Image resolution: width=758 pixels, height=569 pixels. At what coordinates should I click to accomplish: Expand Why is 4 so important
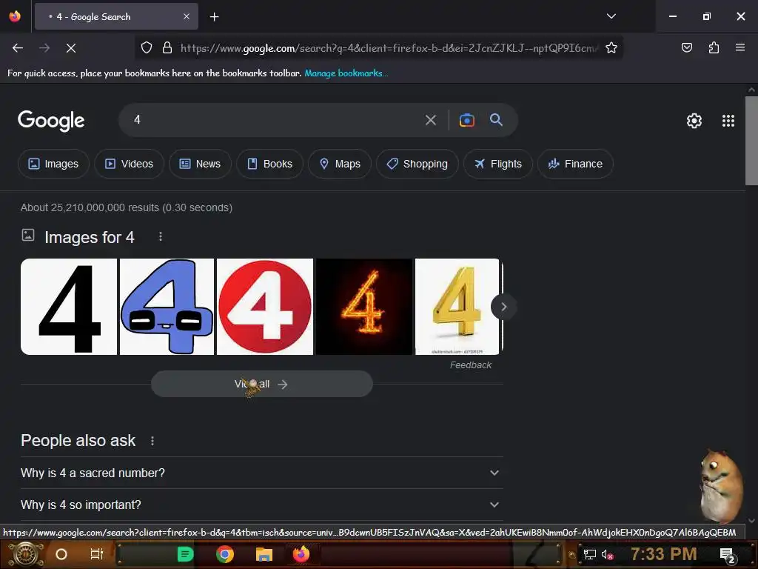(261, 505)
